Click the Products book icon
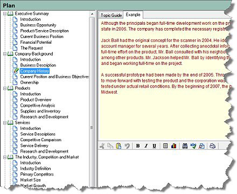Screen dimensions: 237x194 (x=10, y=88)
